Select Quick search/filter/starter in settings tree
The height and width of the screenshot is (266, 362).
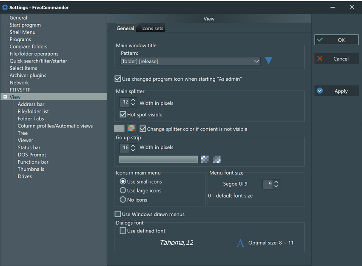(x=38, y=61)
